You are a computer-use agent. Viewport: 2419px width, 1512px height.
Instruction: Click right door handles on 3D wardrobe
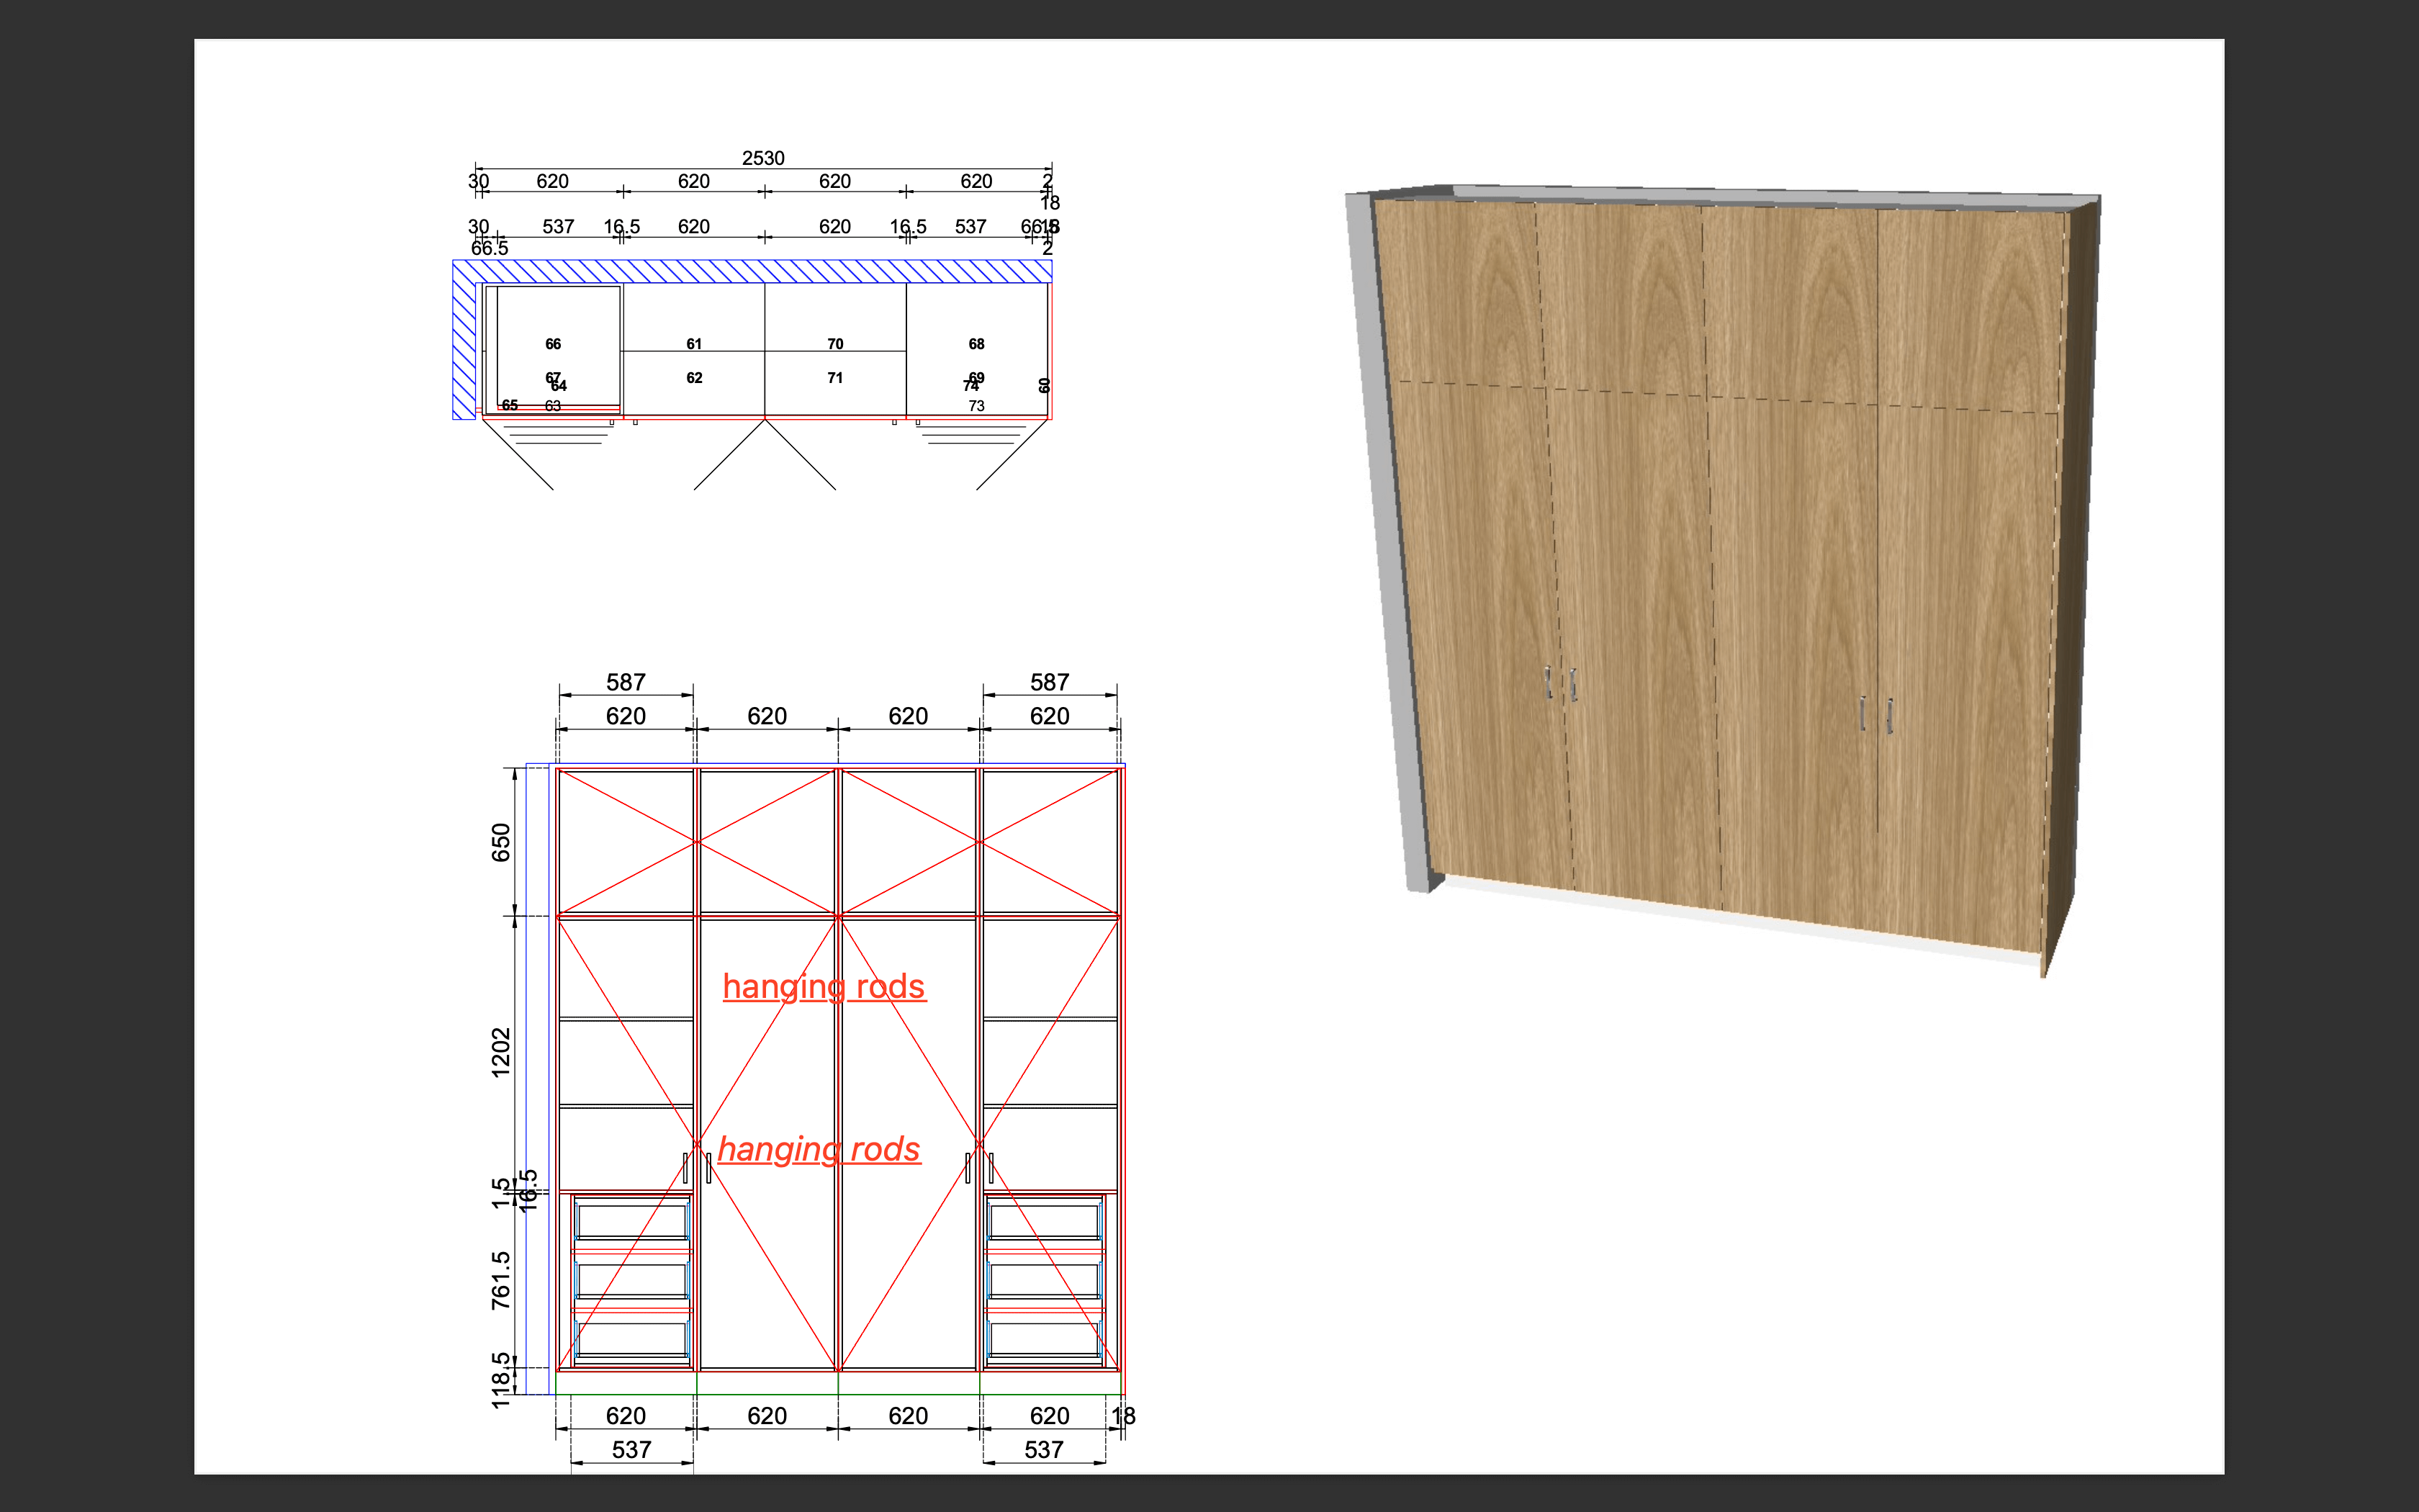(x=1875, y=714)
